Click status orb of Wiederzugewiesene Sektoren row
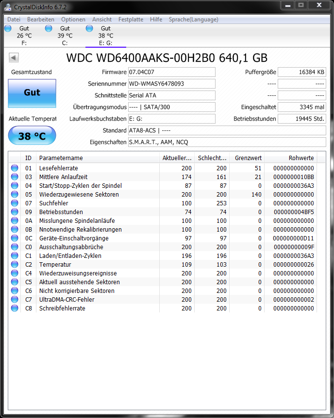The image size is (334, 418). click(x=15, y=194)
